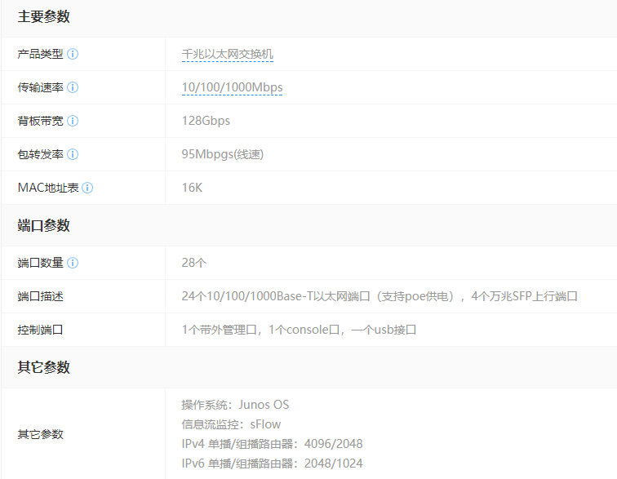Screen dimensions: 617x479
Task: Open the 端口数量 info icon
Action: pos(73,263)
